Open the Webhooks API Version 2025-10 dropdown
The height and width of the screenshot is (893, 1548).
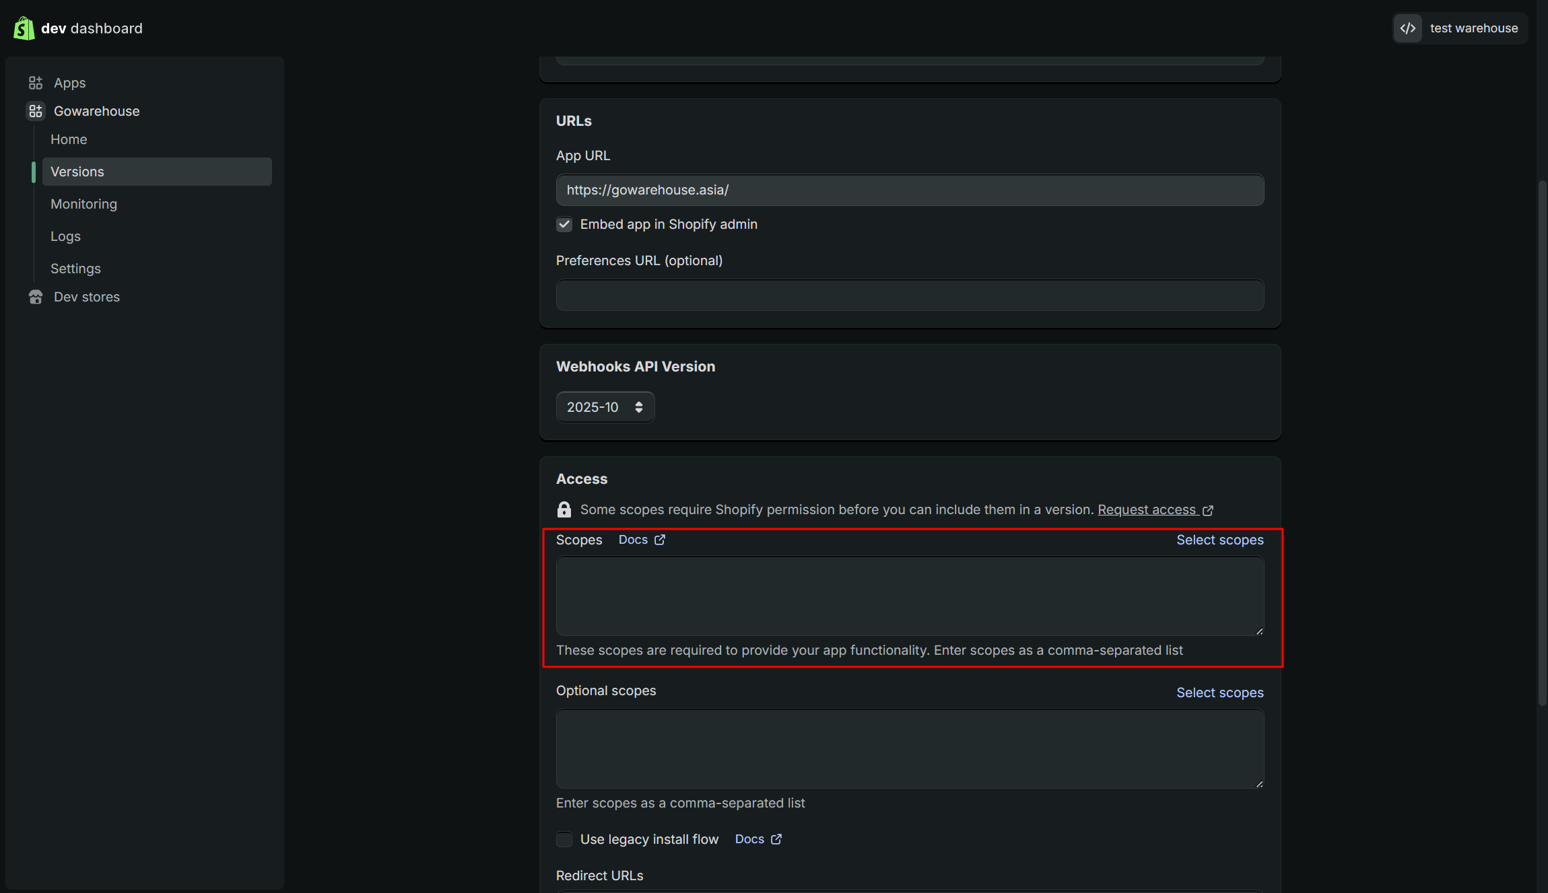(605, 407)
